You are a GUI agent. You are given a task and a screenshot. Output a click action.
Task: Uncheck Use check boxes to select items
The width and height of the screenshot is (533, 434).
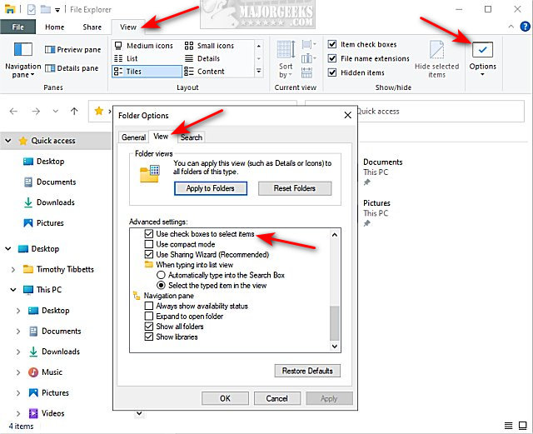point(148,234)
